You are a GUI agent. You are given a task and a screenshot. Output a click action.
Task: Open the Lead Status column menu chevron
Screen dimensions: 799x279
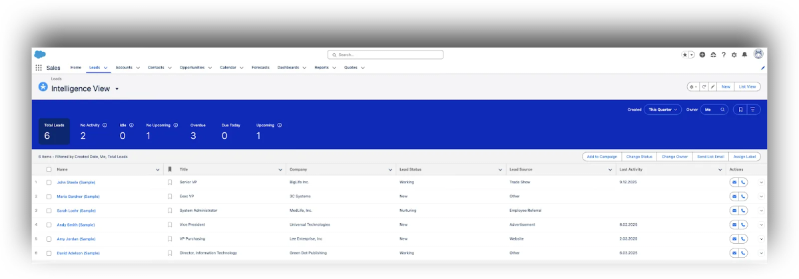click(x=500, y=169)
